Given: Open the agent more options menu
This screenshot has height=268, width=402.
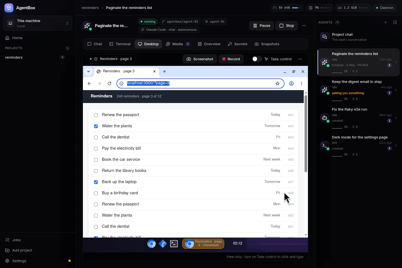Looking at the screenshot, I should point(304,26).
